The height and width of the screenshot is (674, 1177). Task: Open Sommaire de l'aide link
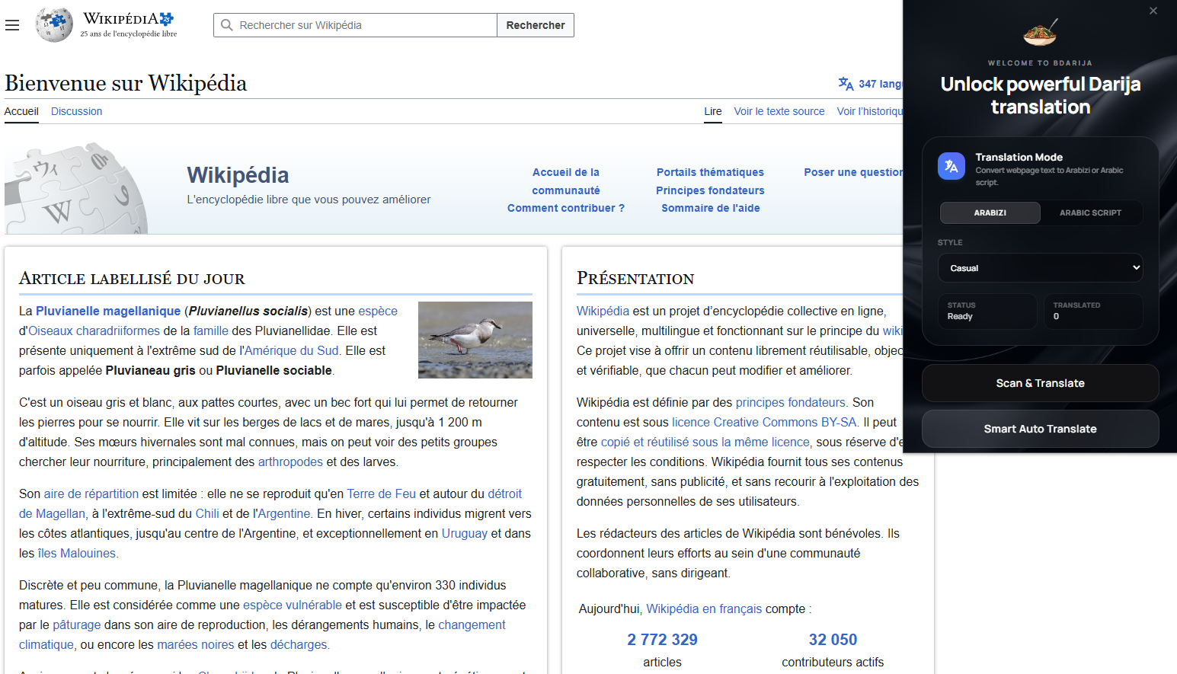tap(711, 208)
